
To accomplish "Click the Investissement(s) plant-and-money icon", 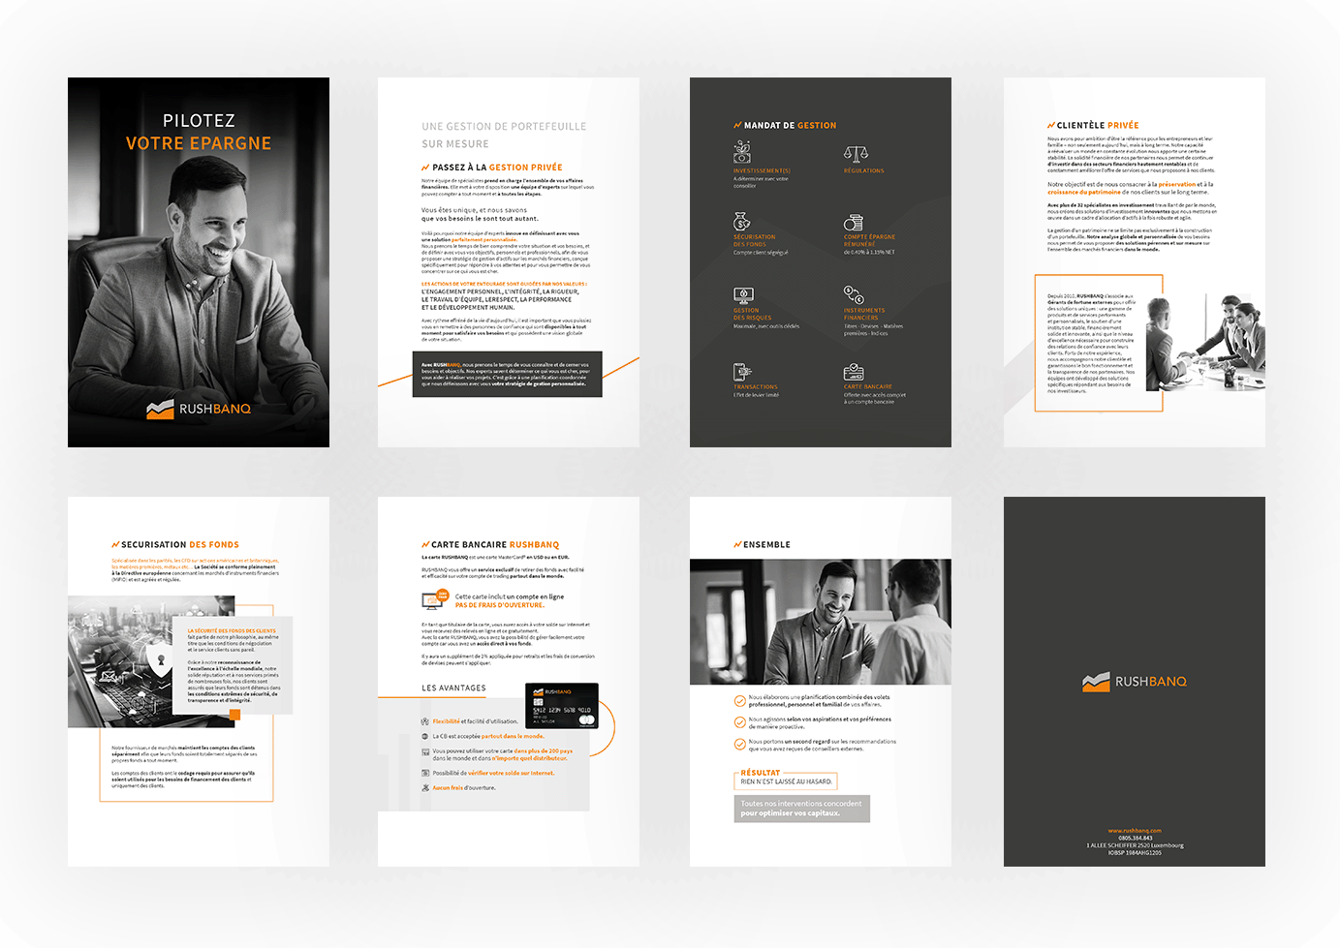I will (x=742, y=152).
